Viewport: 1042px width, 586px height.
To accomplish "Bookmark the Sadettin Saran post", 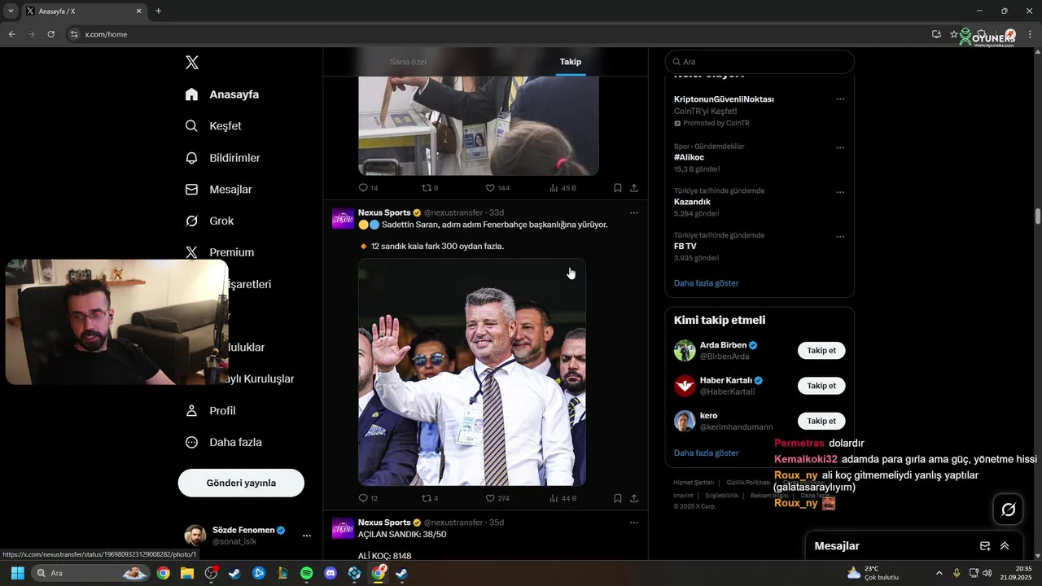I will click(618, 498).
